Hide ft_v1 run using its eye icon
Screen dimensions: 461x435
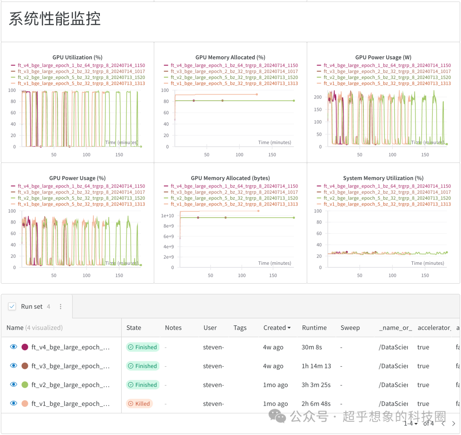coord(13,403)
